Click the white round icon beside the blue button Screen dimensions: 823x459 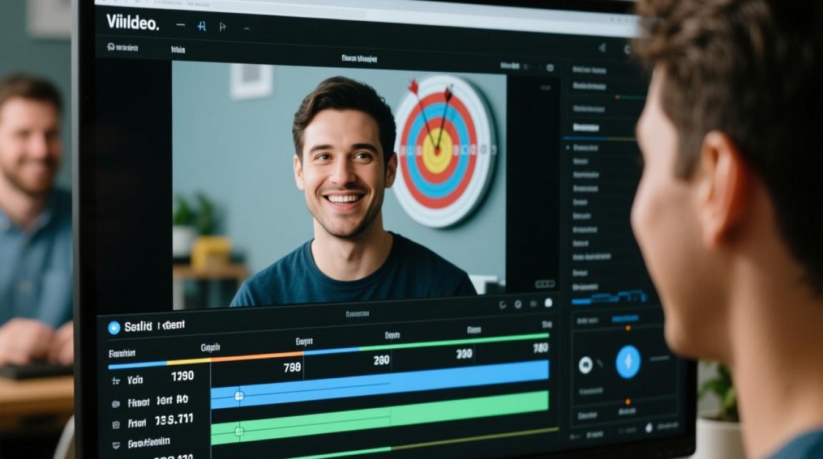click(x=585, y=365)
